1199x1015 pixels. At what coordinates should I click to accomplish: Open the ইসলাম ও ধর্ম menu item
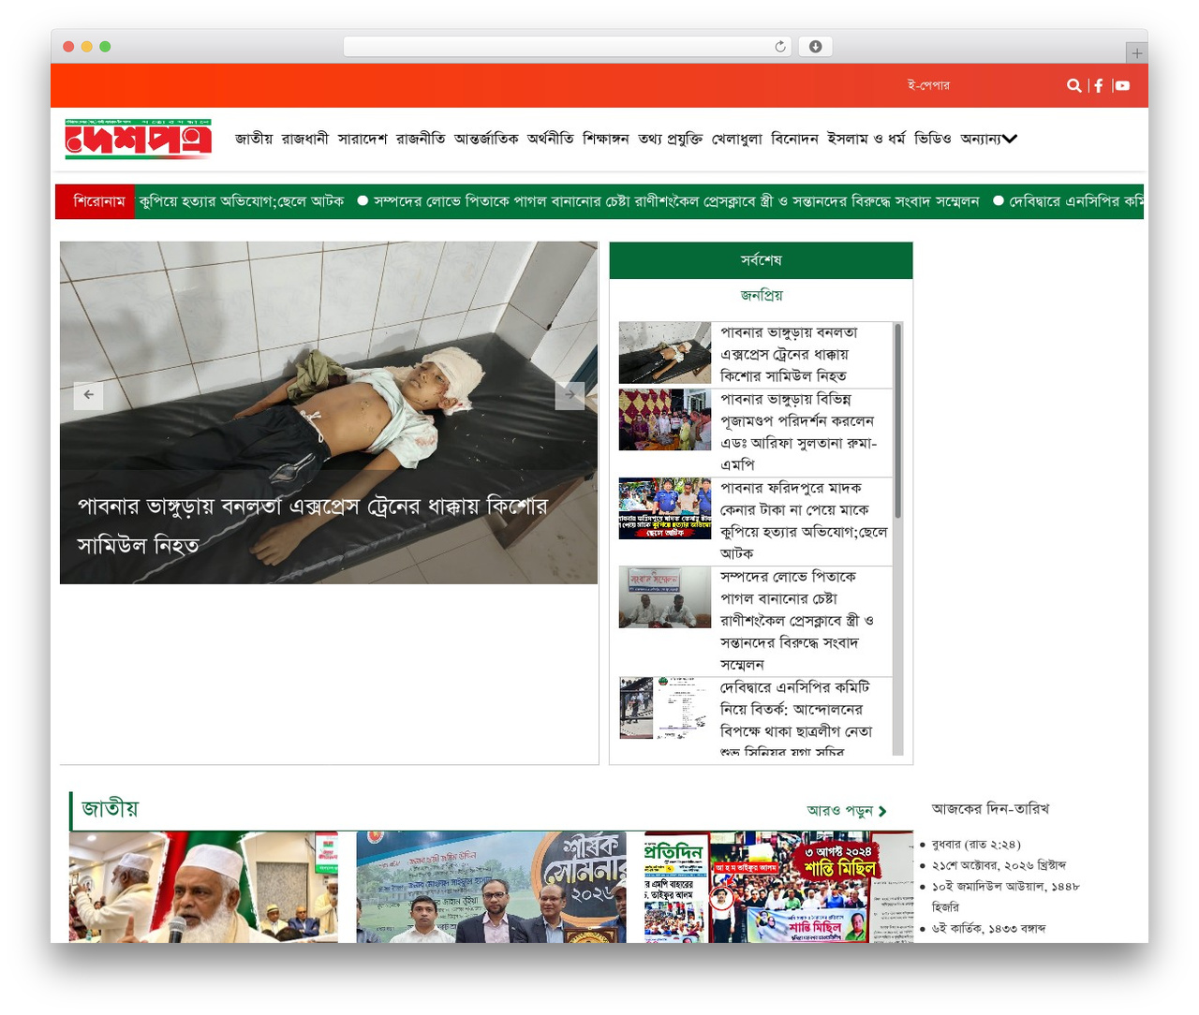click(866, 139)
